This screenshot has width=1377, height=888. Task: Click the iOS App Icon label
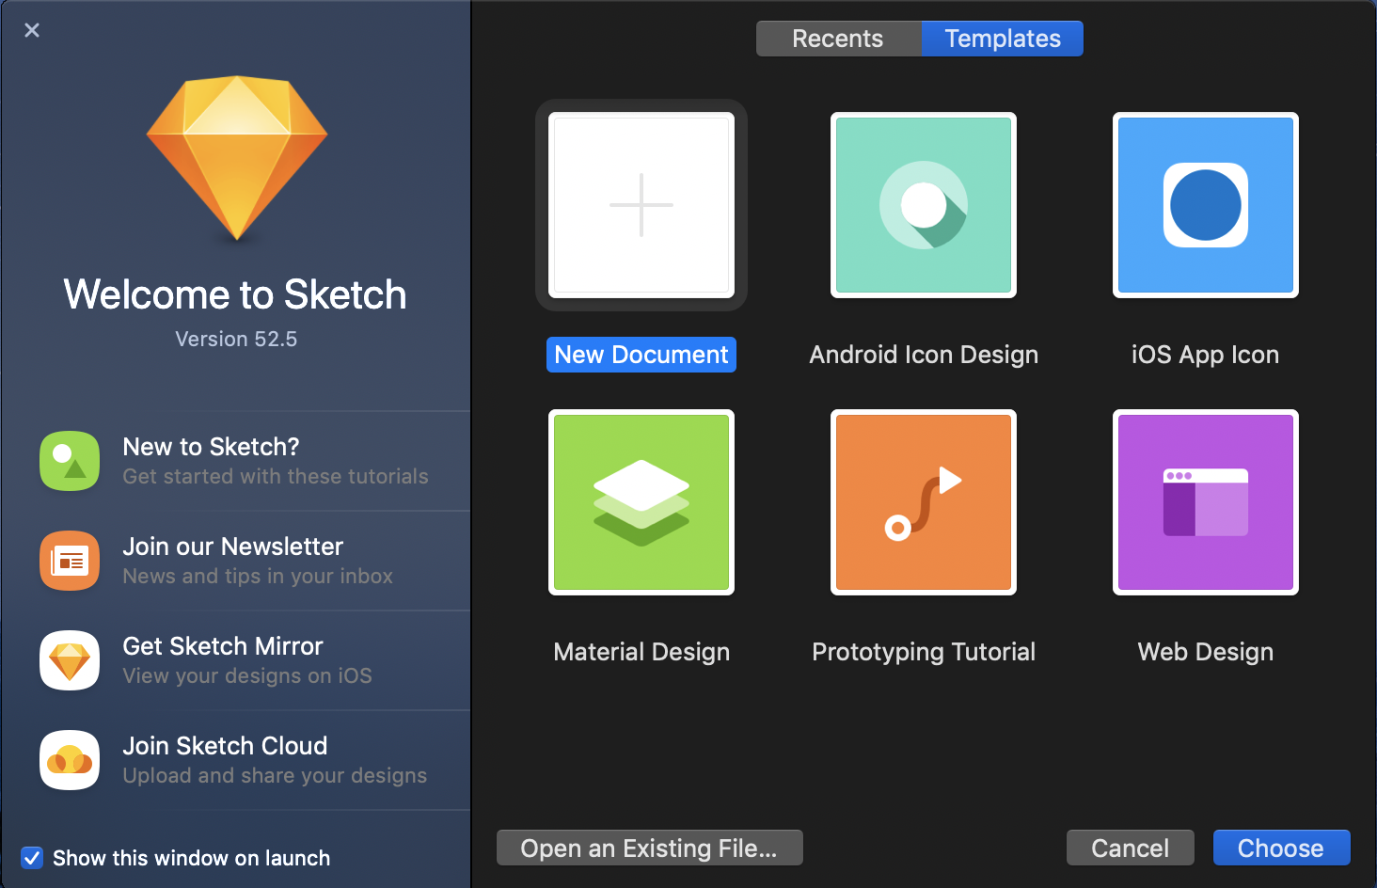pos(1205,355)
